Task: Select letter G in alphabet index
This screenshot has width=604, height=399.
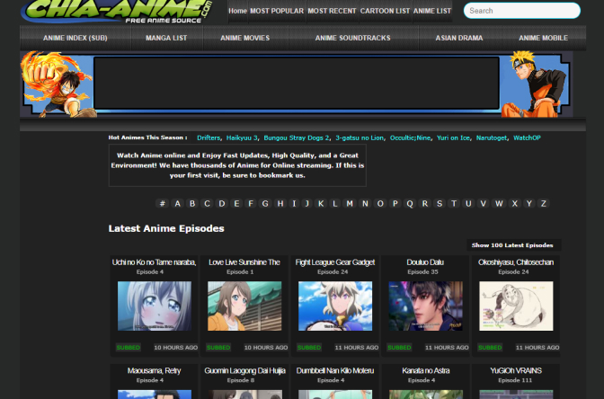Action: [x=265, y=203]
